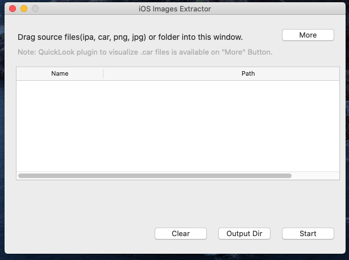Click the drag source files instruction text
This screenshot has height=260, width=349.
(x=130, y=38)
